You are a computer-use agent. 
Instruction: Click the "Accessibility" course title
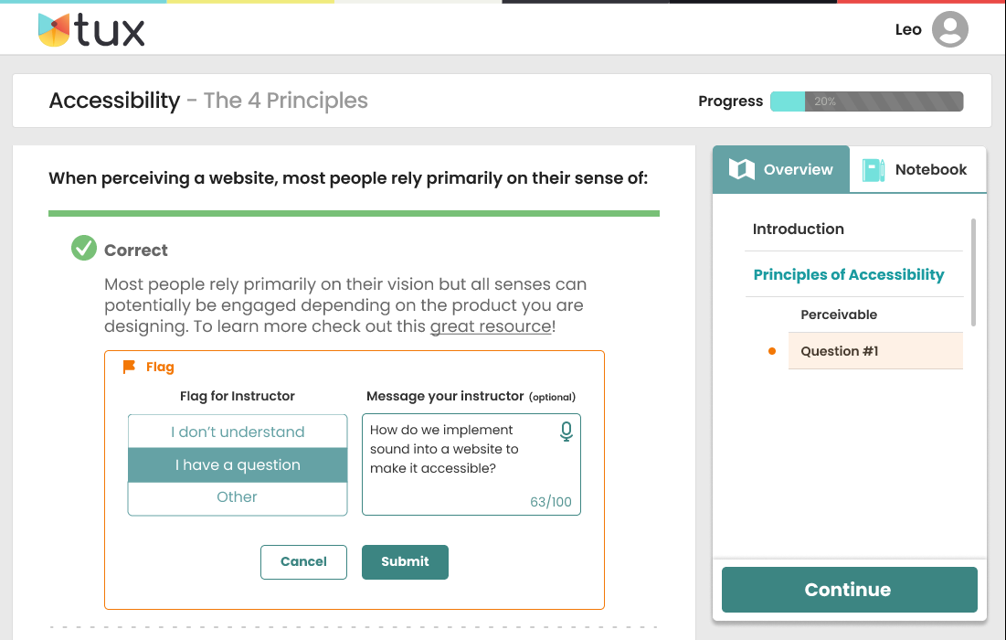pos(114,101)
